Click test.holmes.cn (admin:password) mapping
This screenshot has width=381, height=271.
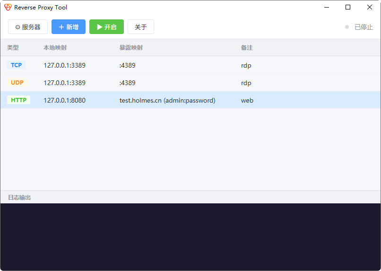tap(167, 100)
